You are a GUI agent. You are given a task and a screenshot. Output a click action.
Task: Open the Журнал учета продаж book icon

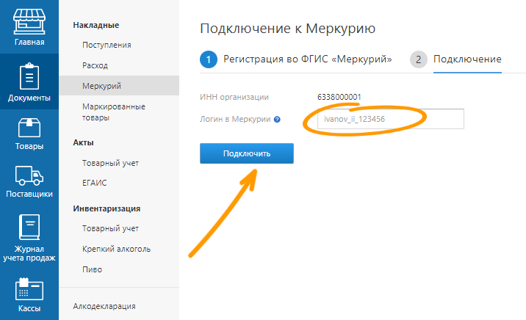click(29, 227)
